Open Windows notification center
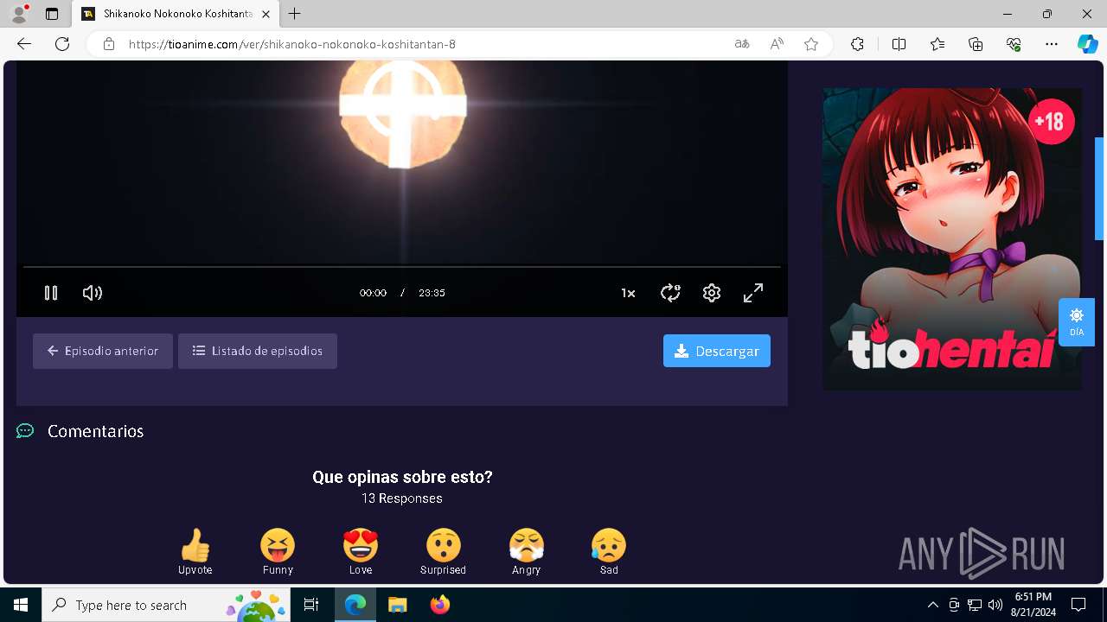This screenshot has height=622, width=1107. [x=1078, y=605]
